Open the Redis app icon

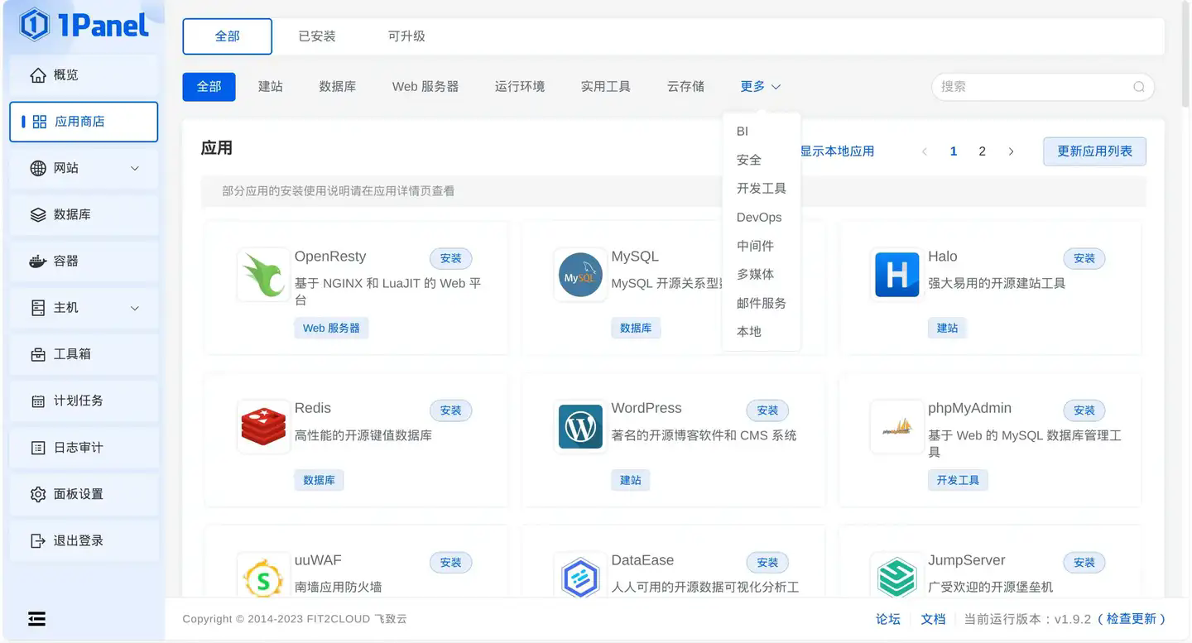tap(262, 427)
